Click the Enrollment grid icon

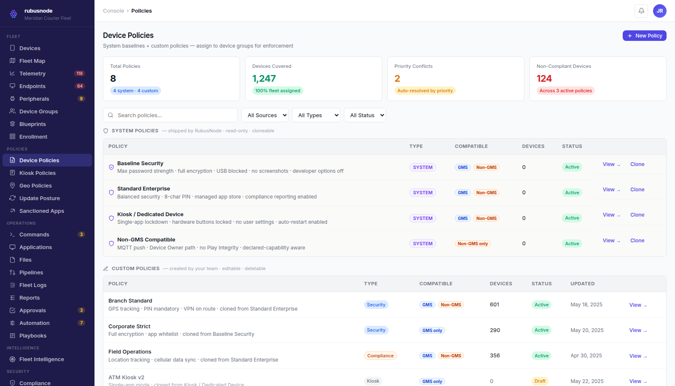point(13,137)
